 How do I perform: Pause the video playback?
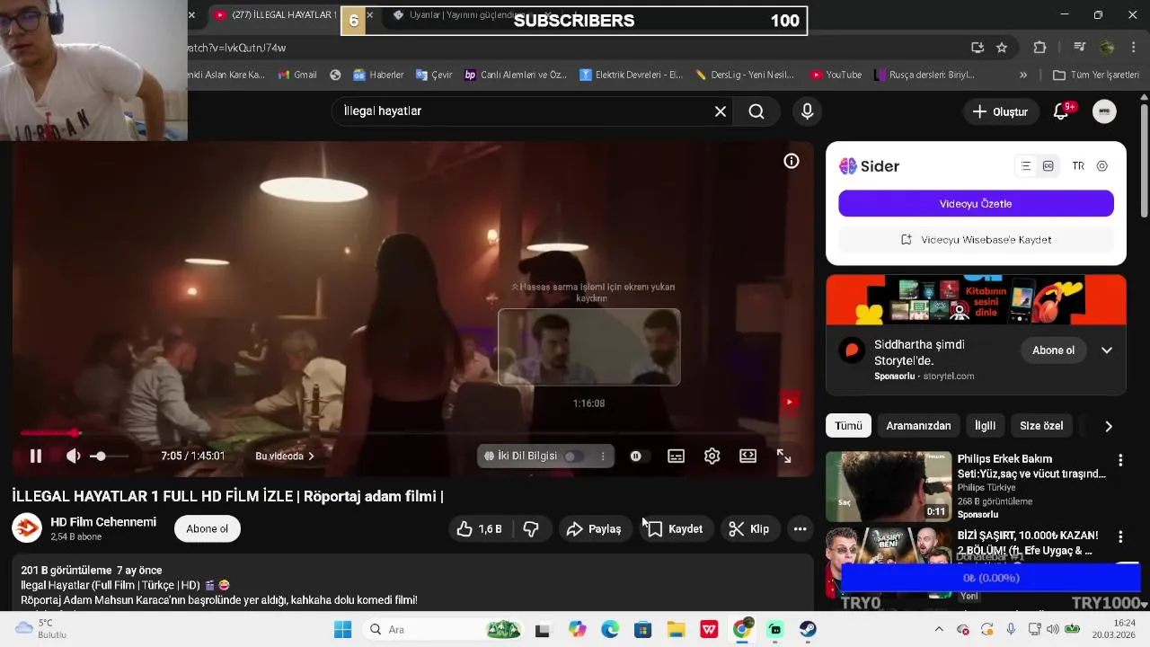tap(36, 456)
